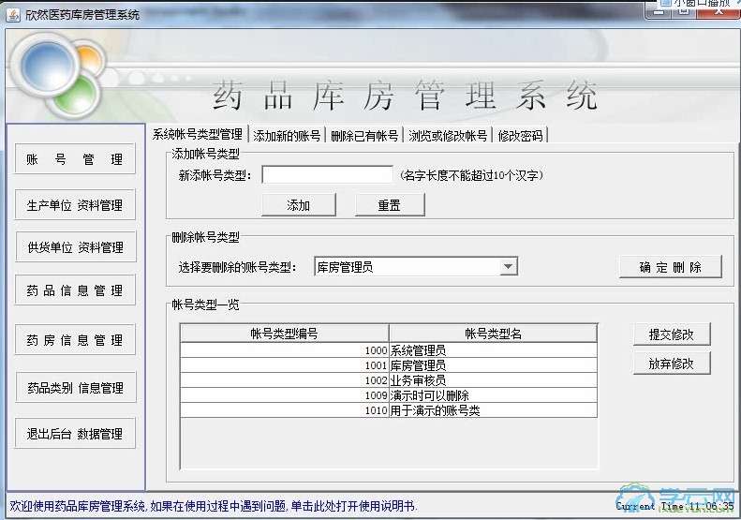Image resolution: width=741 pixels, height=520 pixels.
Task: Click the Java application icon in title bar
Action: (13, 15)
